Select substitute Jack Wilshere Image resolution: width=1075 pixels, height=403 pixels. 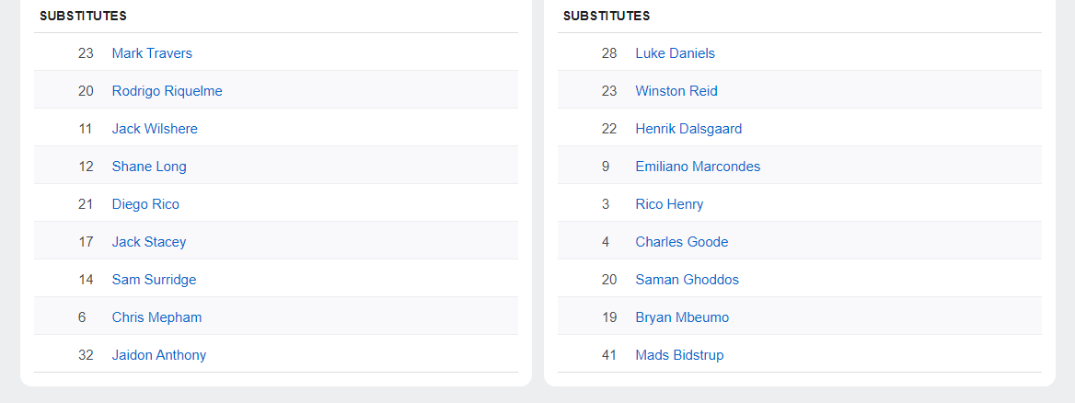[155, 129]
